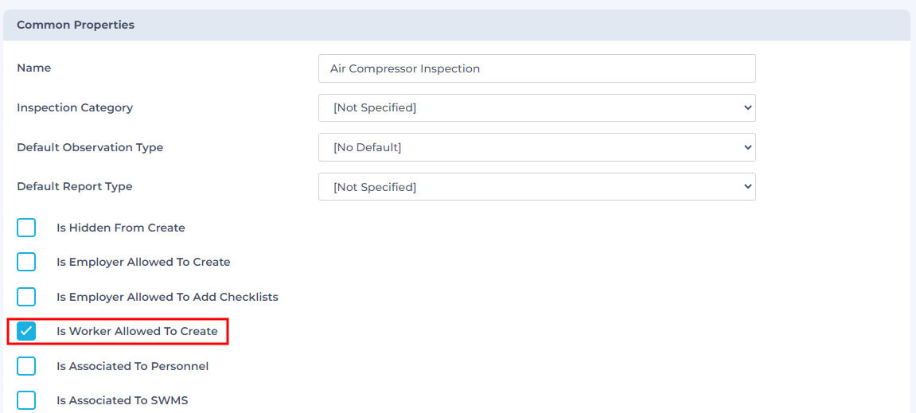Click the 'Is Hidden From Create' label text
This screenshot has height=413, width=916.
120,228
